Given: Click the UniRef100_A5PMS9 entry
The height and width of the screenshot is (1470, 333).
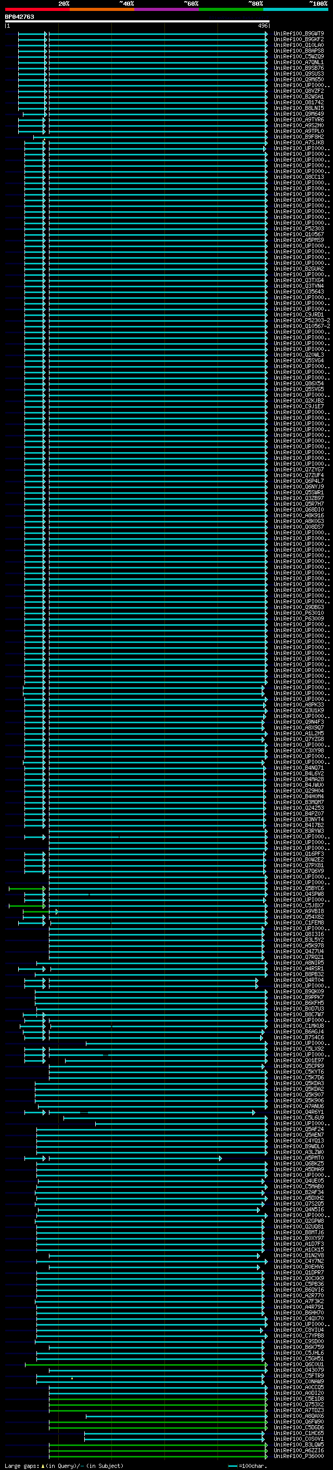Looking at the screenshot, I should pos(298,240).
